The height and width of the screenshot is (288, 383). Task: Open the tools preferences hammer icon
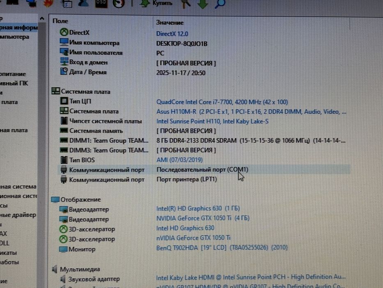186,4
